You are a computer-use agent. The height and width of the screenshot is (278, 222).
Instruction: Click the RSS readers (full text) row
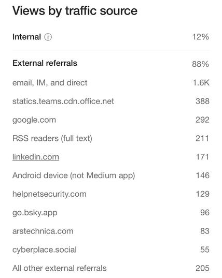pos(111,138)
